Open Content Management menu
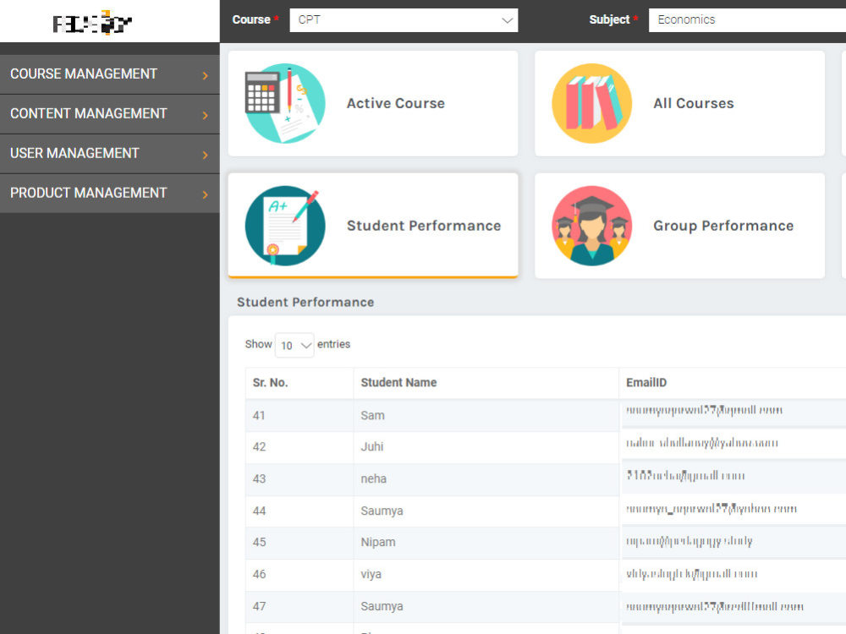 coord(109,114)
